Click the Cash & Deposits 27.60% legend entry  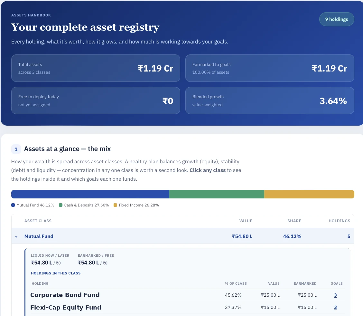pos(84,205)
